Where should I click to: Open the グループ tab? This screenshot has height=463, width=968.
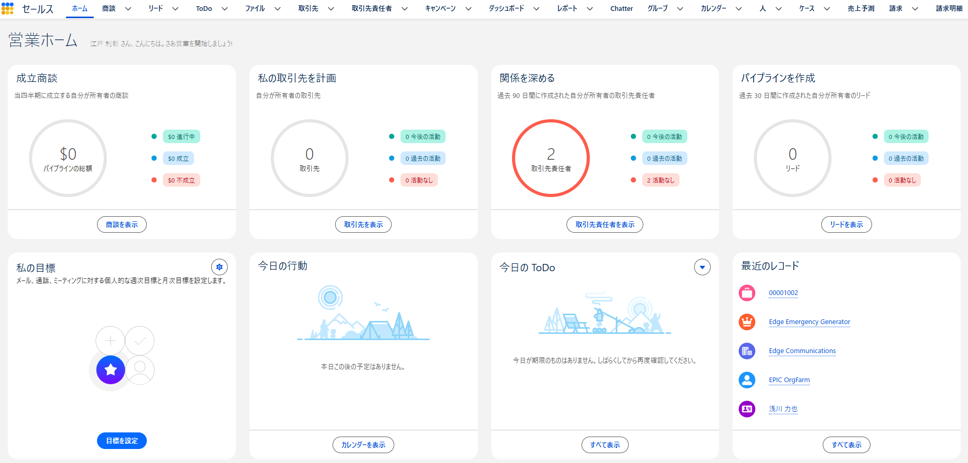click(x=658, y=9)
